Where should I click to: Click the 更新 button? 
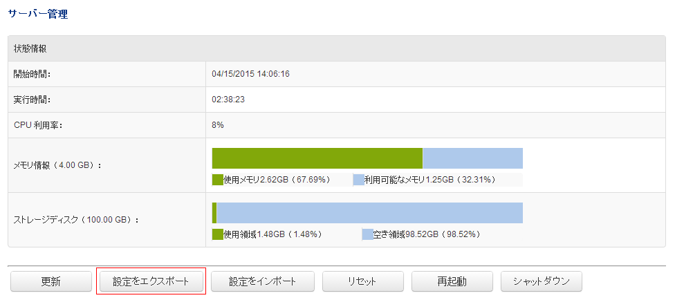(51, 281)
